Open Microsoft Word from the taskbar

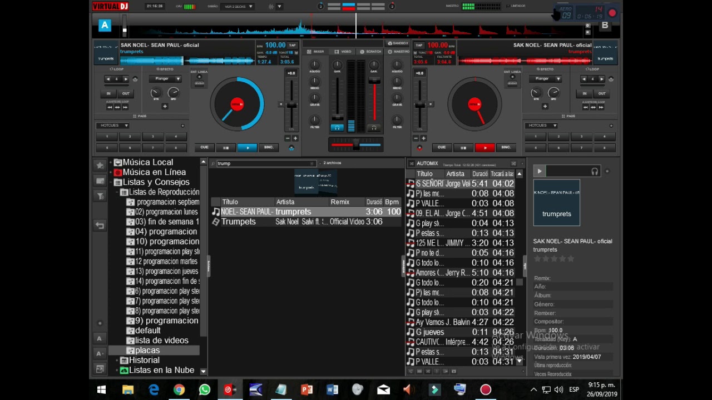coord(332,389)
